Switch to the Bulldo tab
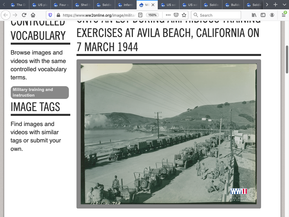The image size is (289, 217). [233, 5]
